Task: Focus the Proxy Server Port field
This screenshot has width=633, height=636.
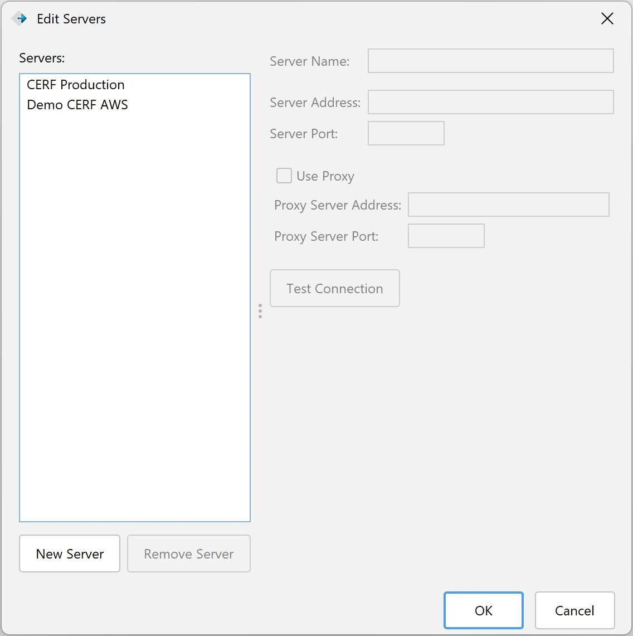Action: pos(446,236)
